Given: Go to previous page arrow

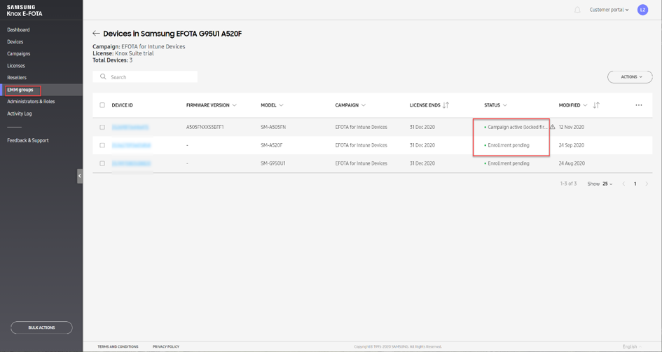Looking at the screenshot, I should pyautogui.click(x=623, y=184).
